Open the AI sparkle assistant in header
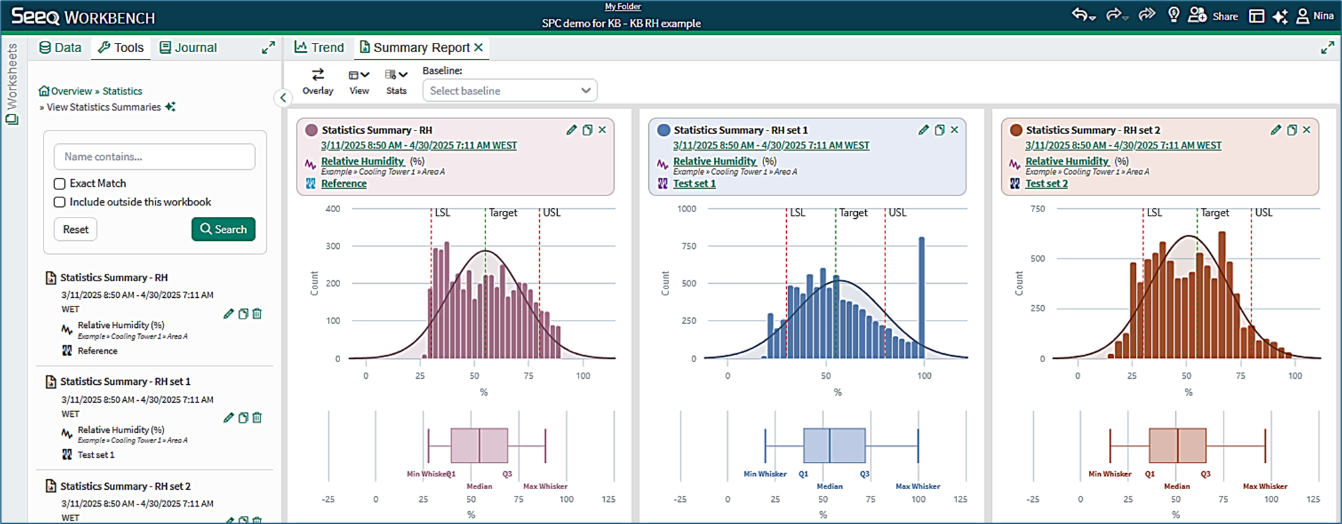The image size is (1342, 524). tap(1280, 16)
